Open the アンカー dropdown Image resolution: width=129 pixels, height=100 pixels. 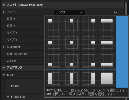tap(70, 12)
